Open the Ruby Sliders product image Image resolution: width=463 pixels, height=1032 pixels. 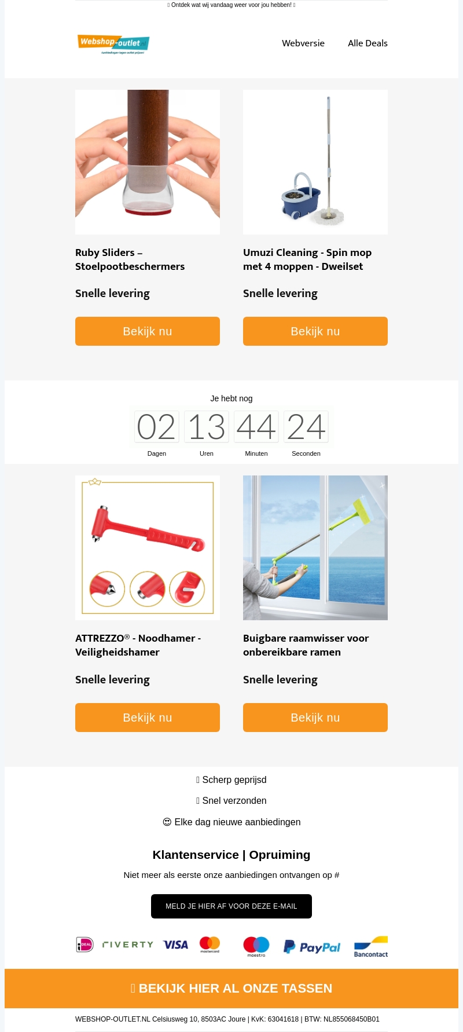pos(148,162)
